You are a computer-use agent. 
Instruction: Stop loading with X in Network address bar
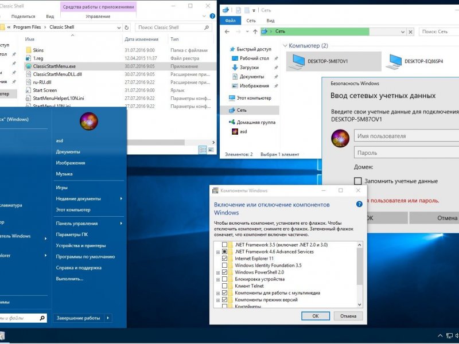pos(410,32)
